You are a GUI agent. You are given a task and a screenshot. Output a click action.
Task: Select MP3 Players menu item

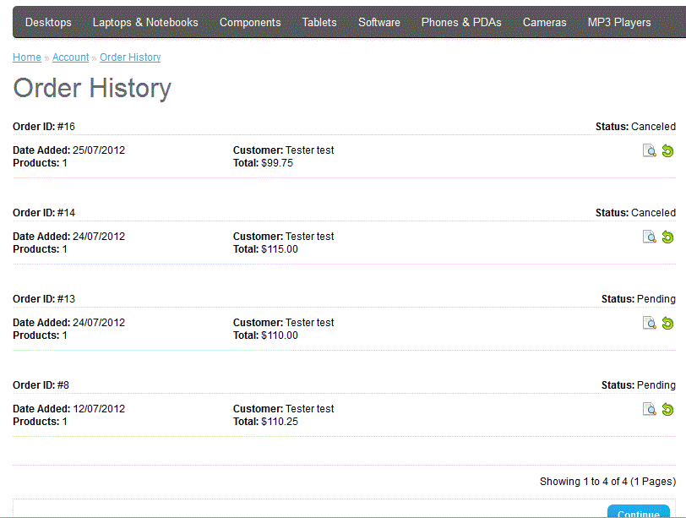pyautogui.click(x=619, y=23)
